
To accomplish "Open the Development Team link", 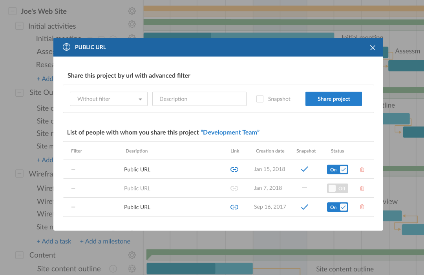I will [230, 132].
